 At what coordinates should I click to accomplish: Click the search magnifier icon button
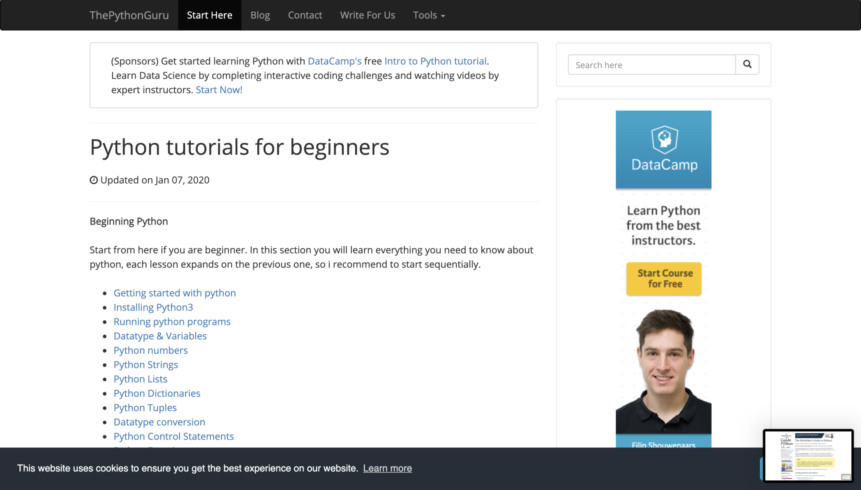click(x=747, y=64)
